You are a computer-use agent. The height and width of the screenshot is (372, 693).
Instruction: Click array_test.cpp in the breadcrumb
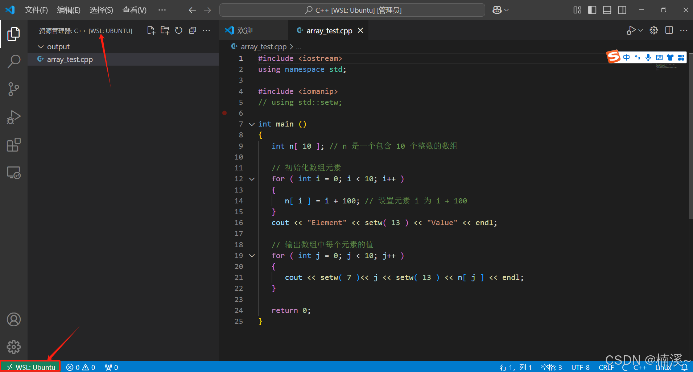coord(264,47)
